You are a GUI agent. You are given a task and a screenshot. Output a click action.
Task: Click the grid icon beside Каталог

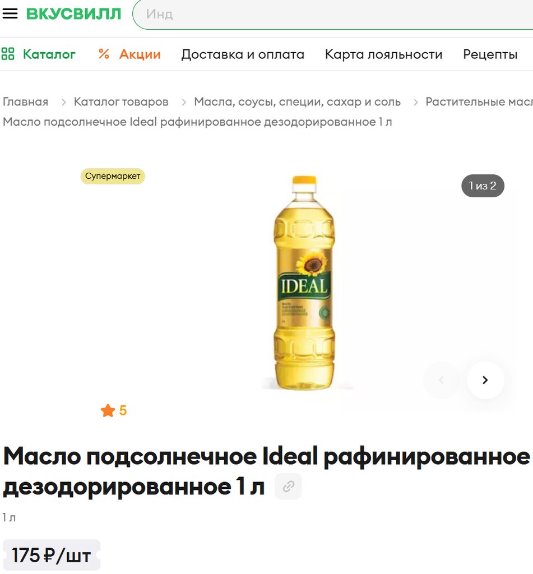[8, 54]
